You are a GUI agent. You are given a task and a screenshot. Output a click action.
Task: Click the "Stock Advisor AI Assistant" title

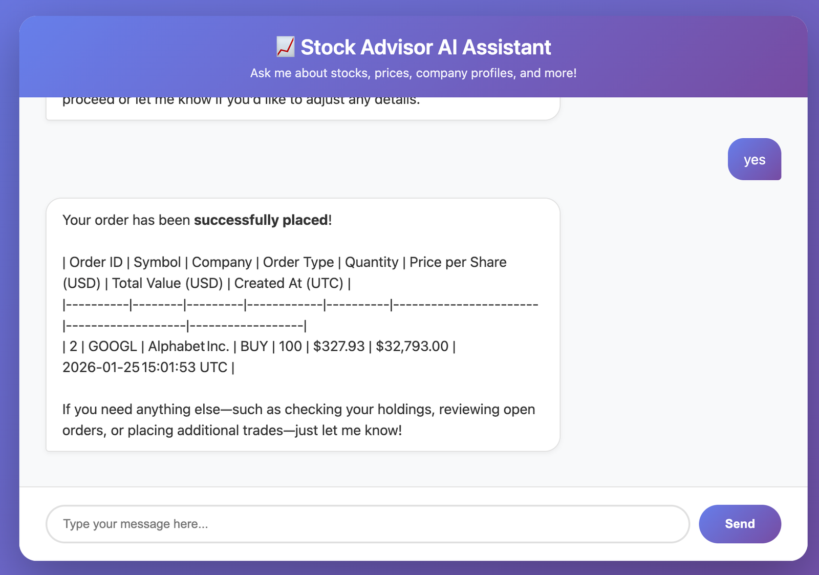pos(425,47)
